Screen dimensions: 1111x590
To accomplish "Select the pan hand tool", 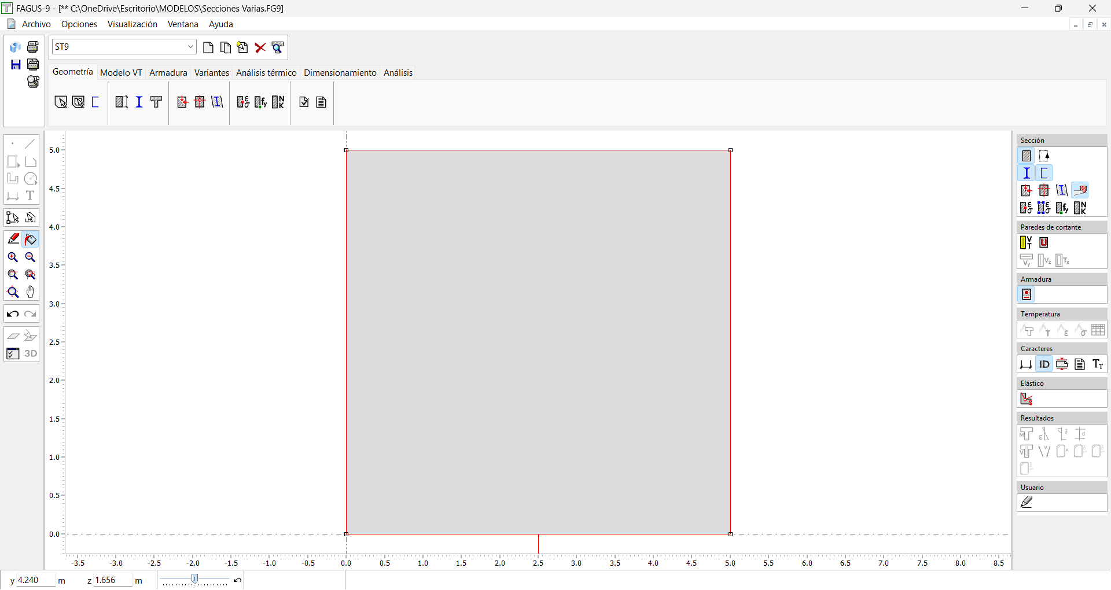I will [x=31, y=292].
